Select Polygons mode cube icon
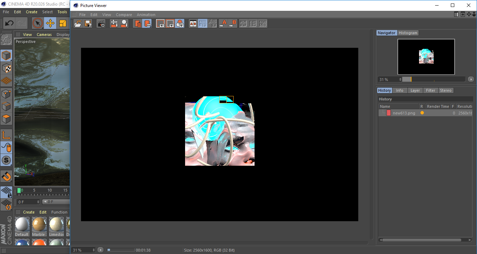Image resolution: width=477 pixels, height=254 pixels. click(6, 119)
